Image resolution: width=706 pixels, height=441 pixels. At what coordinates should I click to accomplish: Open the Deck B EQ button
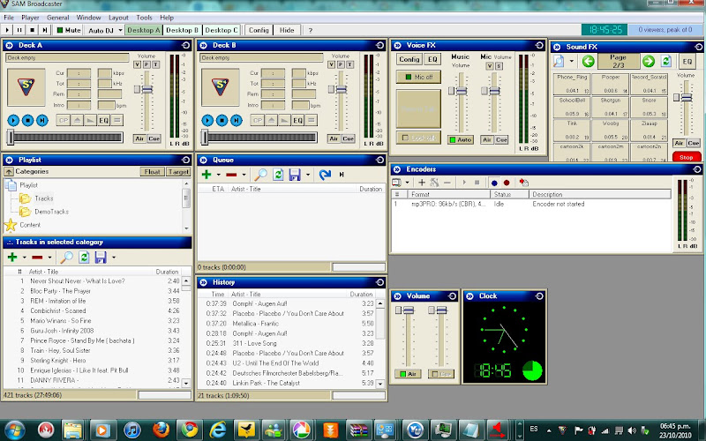[x=297, y=120]
